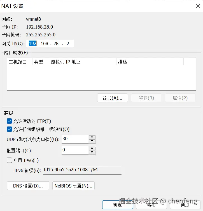Enable the 启用 IPv6(E) checkbox
This screenshot has height=211, width=203.
pos(9,160)
